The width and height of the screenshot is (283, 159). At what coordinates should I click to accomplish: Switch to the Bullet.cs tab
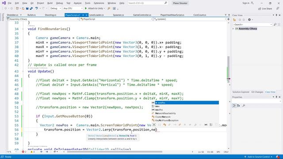(x=31, y=15)
